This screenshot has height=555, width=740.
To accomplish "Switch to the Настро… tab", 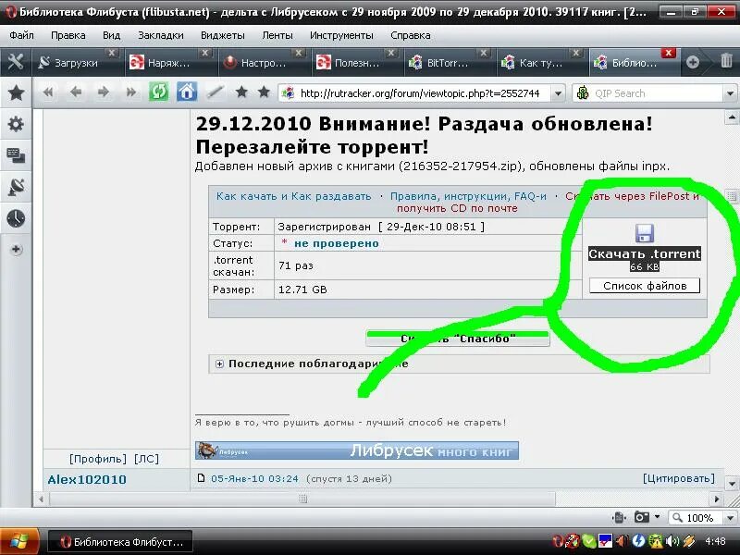I will (263, 62).
